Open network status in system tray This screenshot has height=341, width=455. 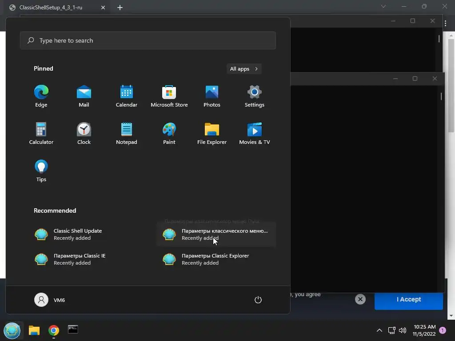(392, 330)
